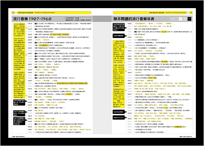Click the first black tag on the 1907 row
204x146 pixels.
(x=36, y=24)
